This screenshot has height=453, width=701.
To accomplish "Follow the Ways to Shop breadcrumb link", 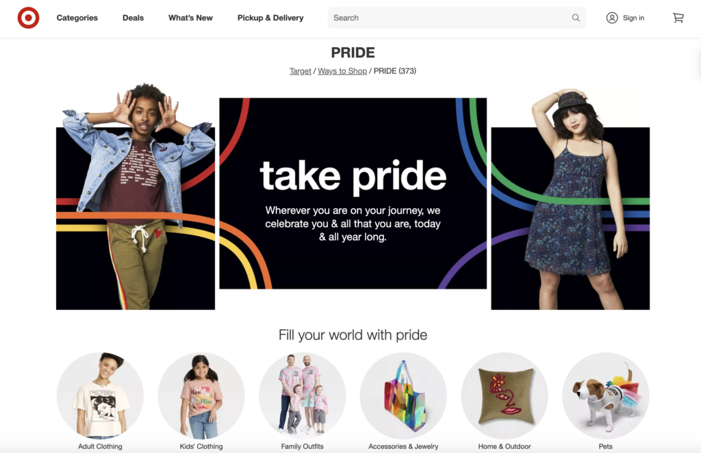I will [x=342, y=71].
